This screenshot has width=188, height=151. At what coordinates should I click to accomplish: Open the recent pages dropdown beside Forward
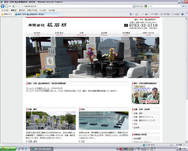pyautogui.click(x=10, y=6)
